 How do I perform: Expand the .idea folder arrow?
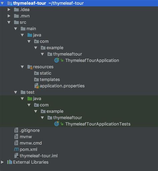[9, 10]
